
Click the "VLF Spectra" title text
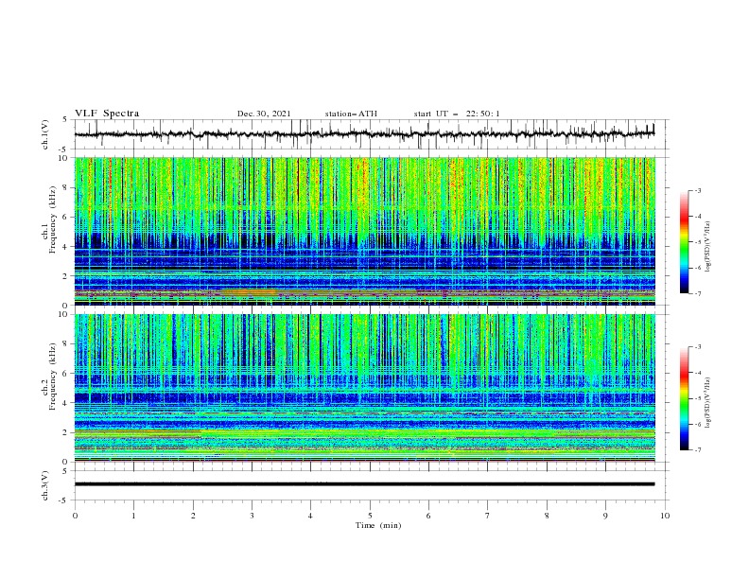pos(107,114)
